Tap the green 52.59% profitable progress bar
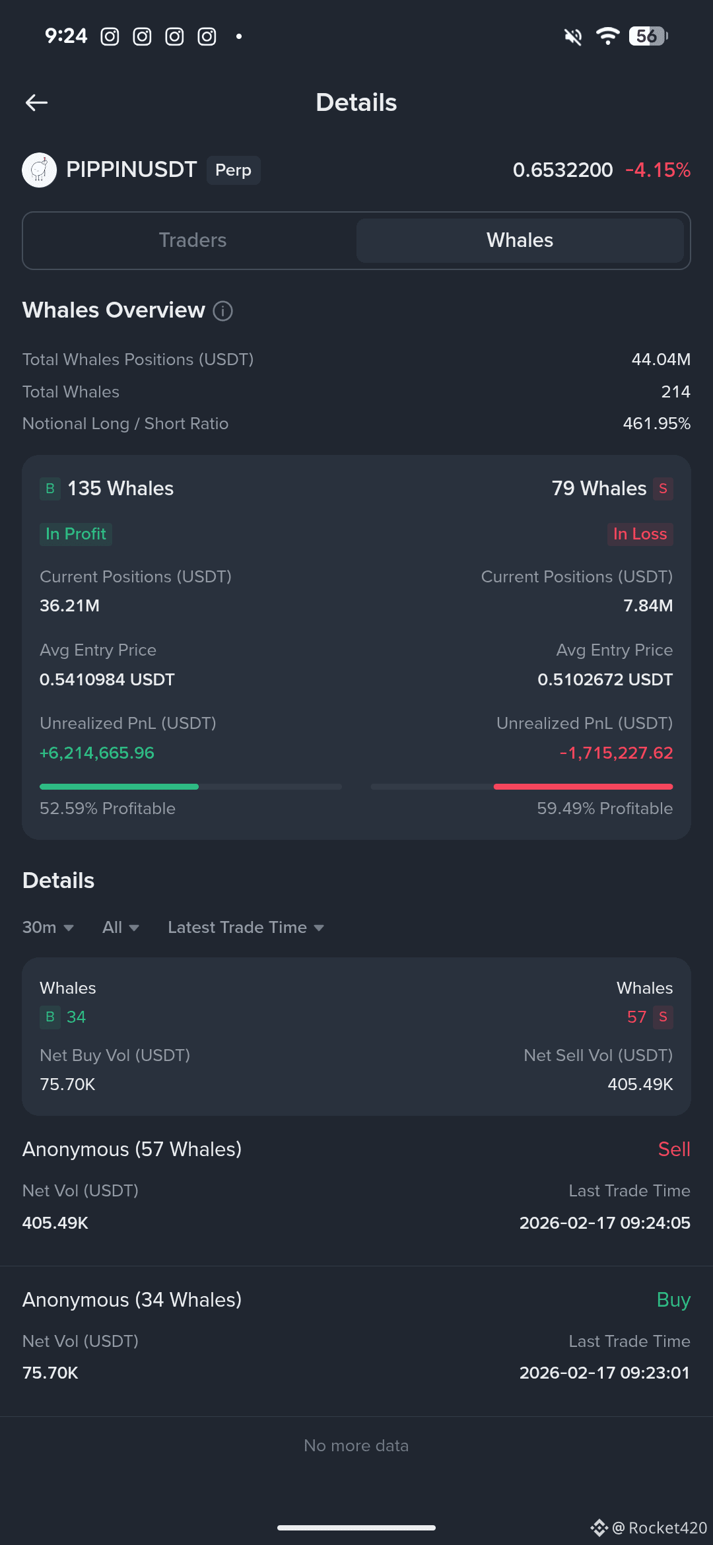The image size is (713, 1545). click(191, 786)
